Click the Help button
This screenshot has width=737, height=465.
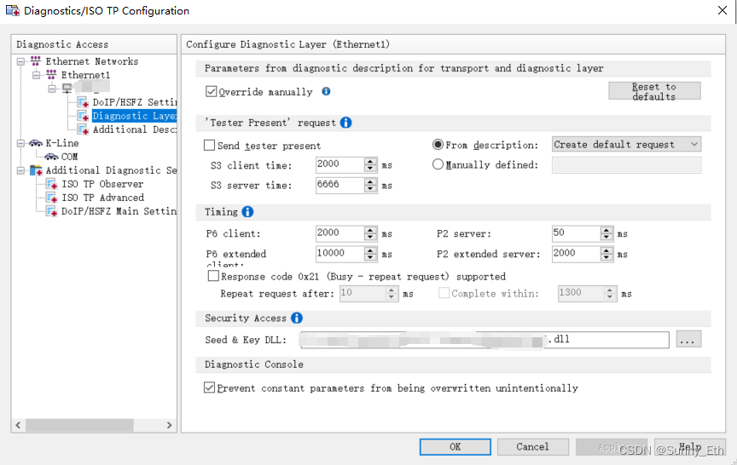[689, 447]
